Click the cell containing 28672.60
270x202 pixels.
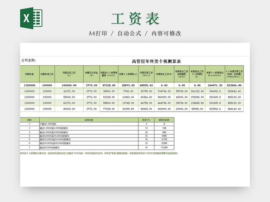coord(128,85)
